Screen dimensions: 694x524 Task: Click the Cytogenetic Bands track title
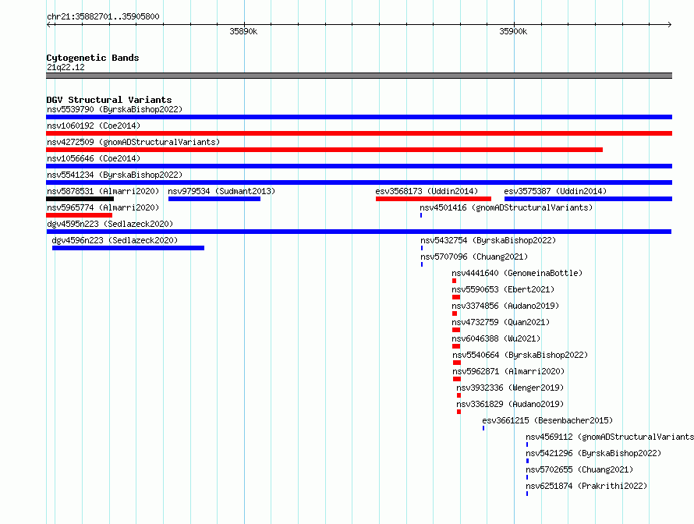(x=93, y=58)
